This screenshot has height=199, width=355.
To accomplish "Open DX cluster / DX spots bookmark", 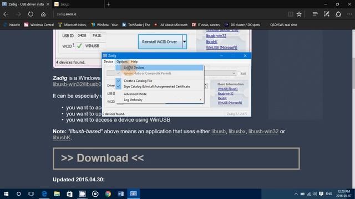I will click(242, 25).
